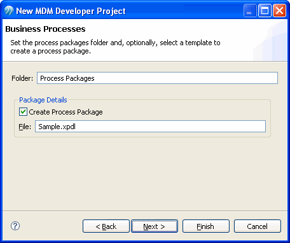Focus the File field containing Sample.xpdl
290x243 pixels.
coord(150,127)
